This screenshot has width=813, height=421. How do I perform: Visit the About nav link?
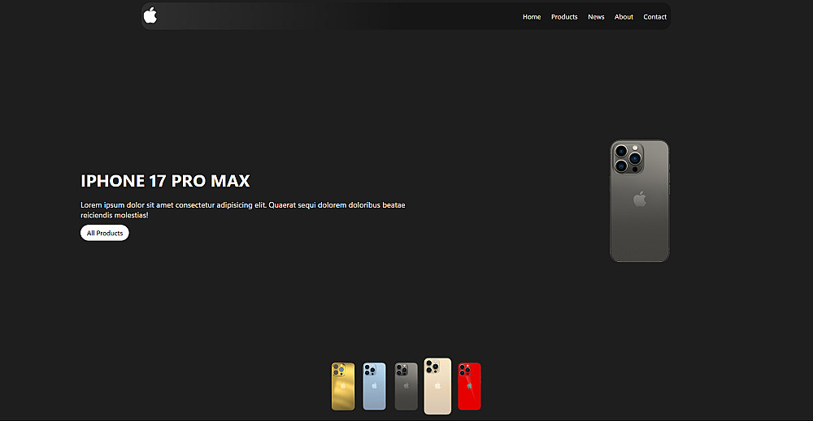tap(624, 17)
